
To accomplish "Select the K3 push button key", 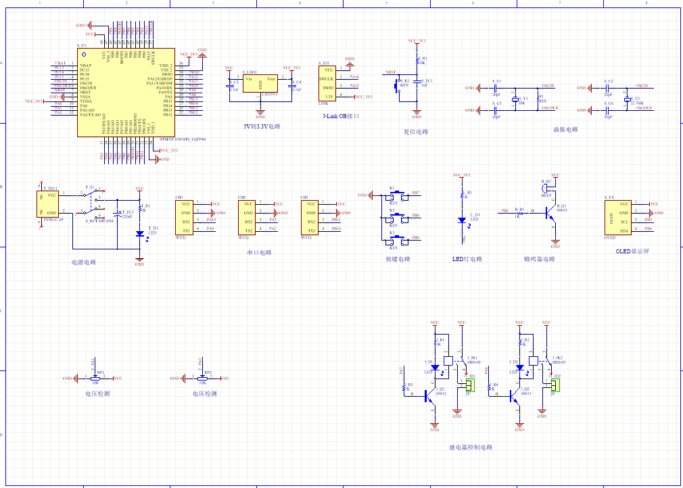I will 396,240.
